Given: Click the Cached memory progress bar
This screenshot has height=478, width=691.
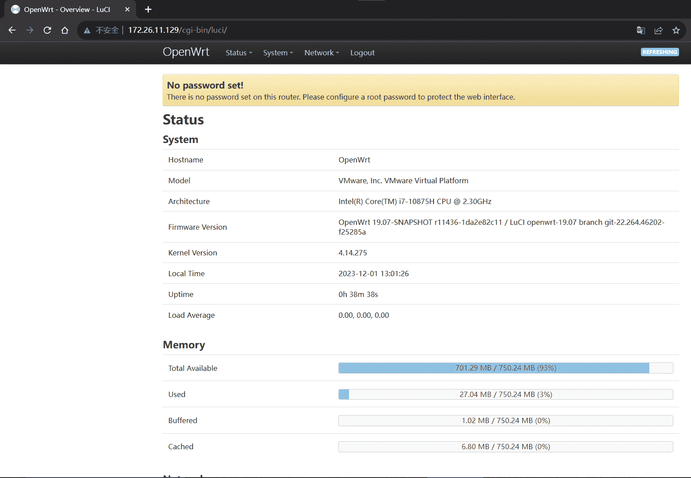Looking at the screenshot, I should [505, 447].
